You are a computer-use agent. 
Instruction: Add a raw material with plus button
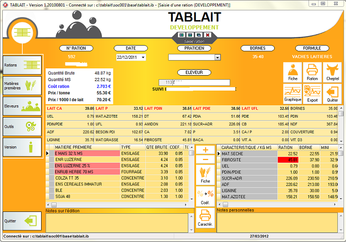pyautogui.click(x=205, y=150)
